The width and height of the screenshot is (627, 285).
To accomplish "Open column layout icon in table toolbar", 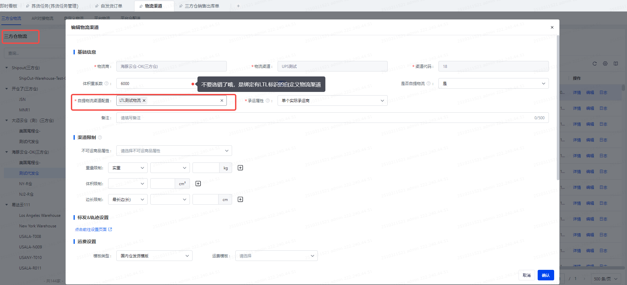I will [x=616, y=64].
